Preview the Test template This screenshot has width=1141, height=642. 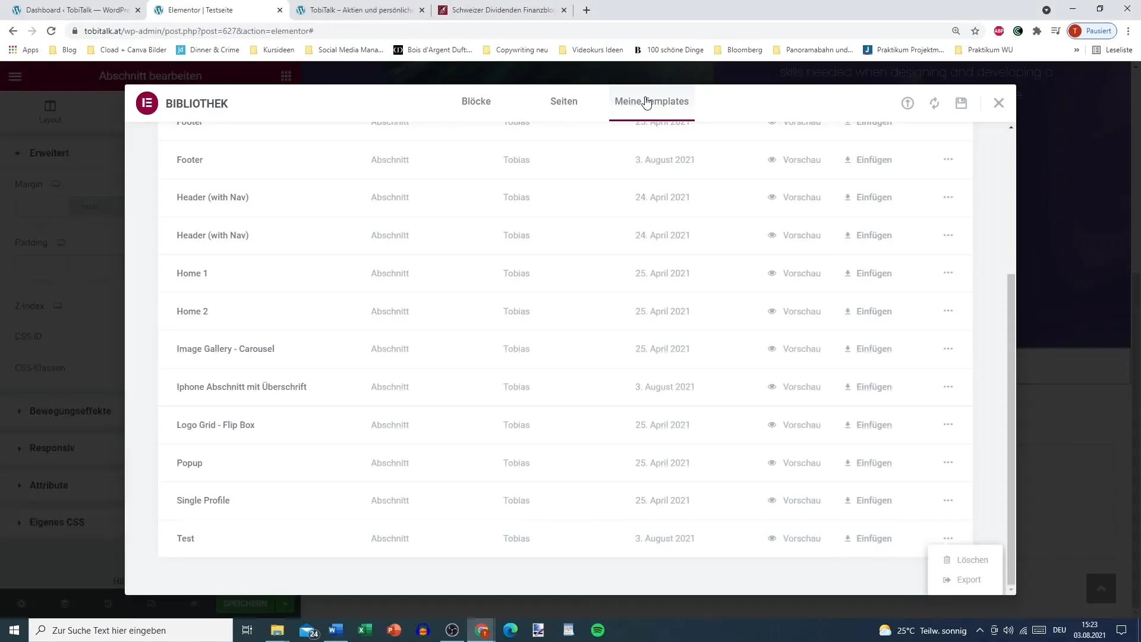click(794, 539)
